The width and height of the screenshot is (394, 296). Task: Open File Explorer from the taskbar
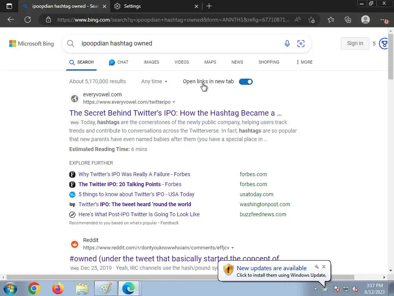82,288
